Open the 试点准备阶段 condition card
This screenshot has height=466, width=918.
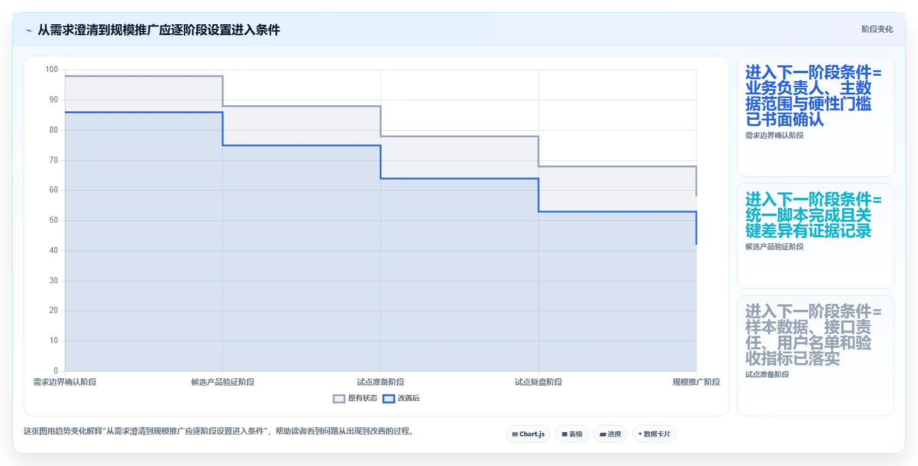coord(815,355)
